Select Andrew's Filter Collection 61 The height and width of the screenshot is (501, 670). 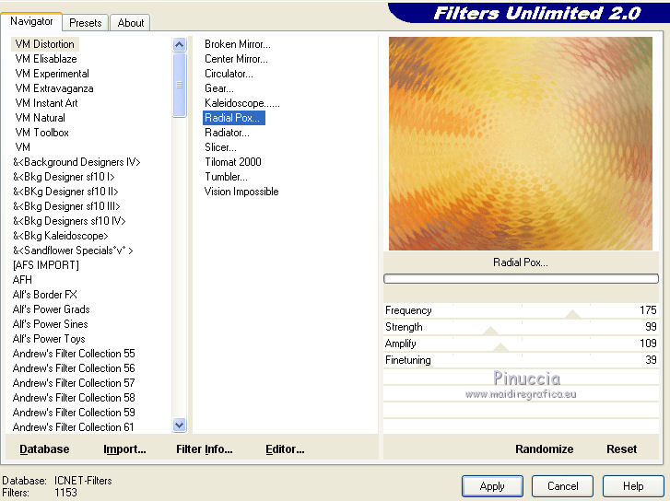pyautogui.click(x=74, y=427)
